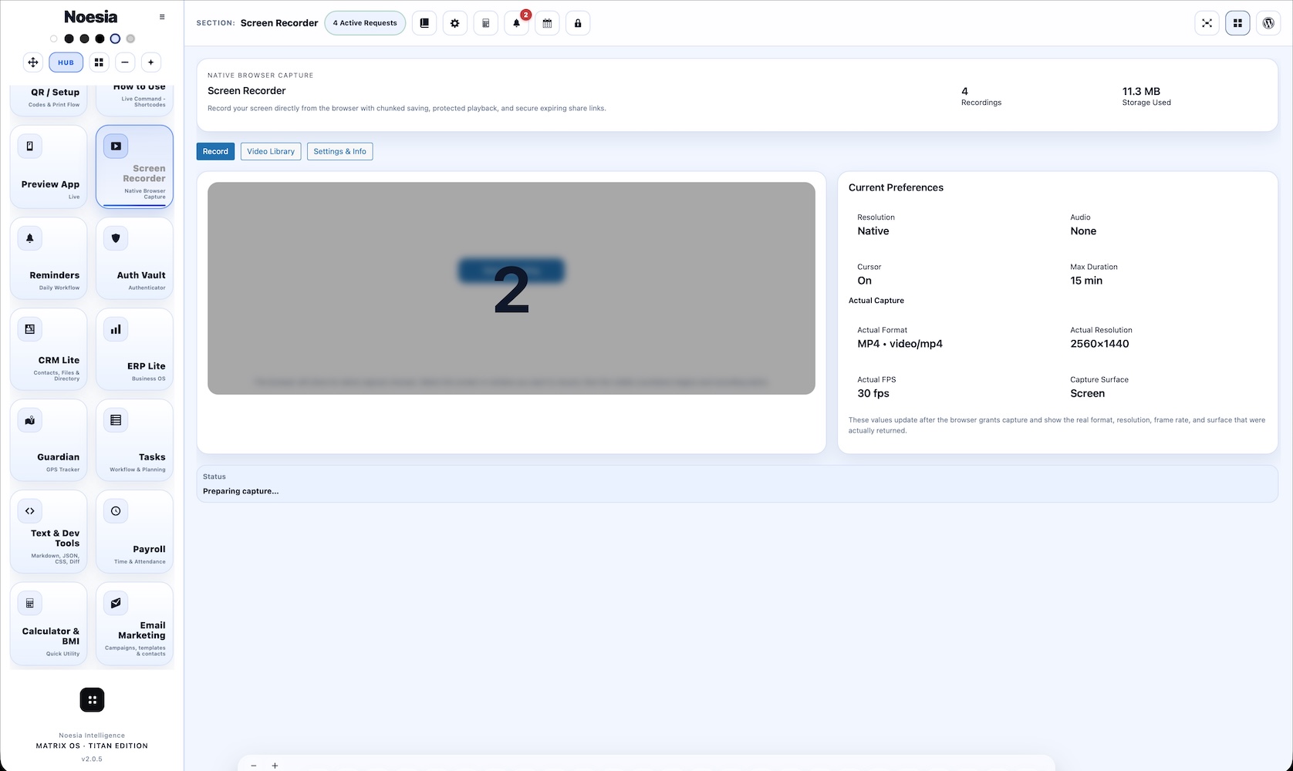This screenshot has width=1293, height=771.
Task: Open the hamburger menu beside Noesia logo
Action: 162,17
